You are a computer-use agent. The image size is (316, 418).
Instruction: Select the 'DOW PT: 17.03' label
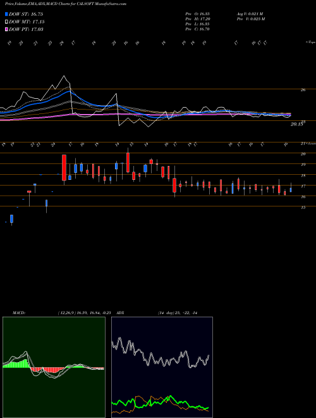click(x=26, y=29)
